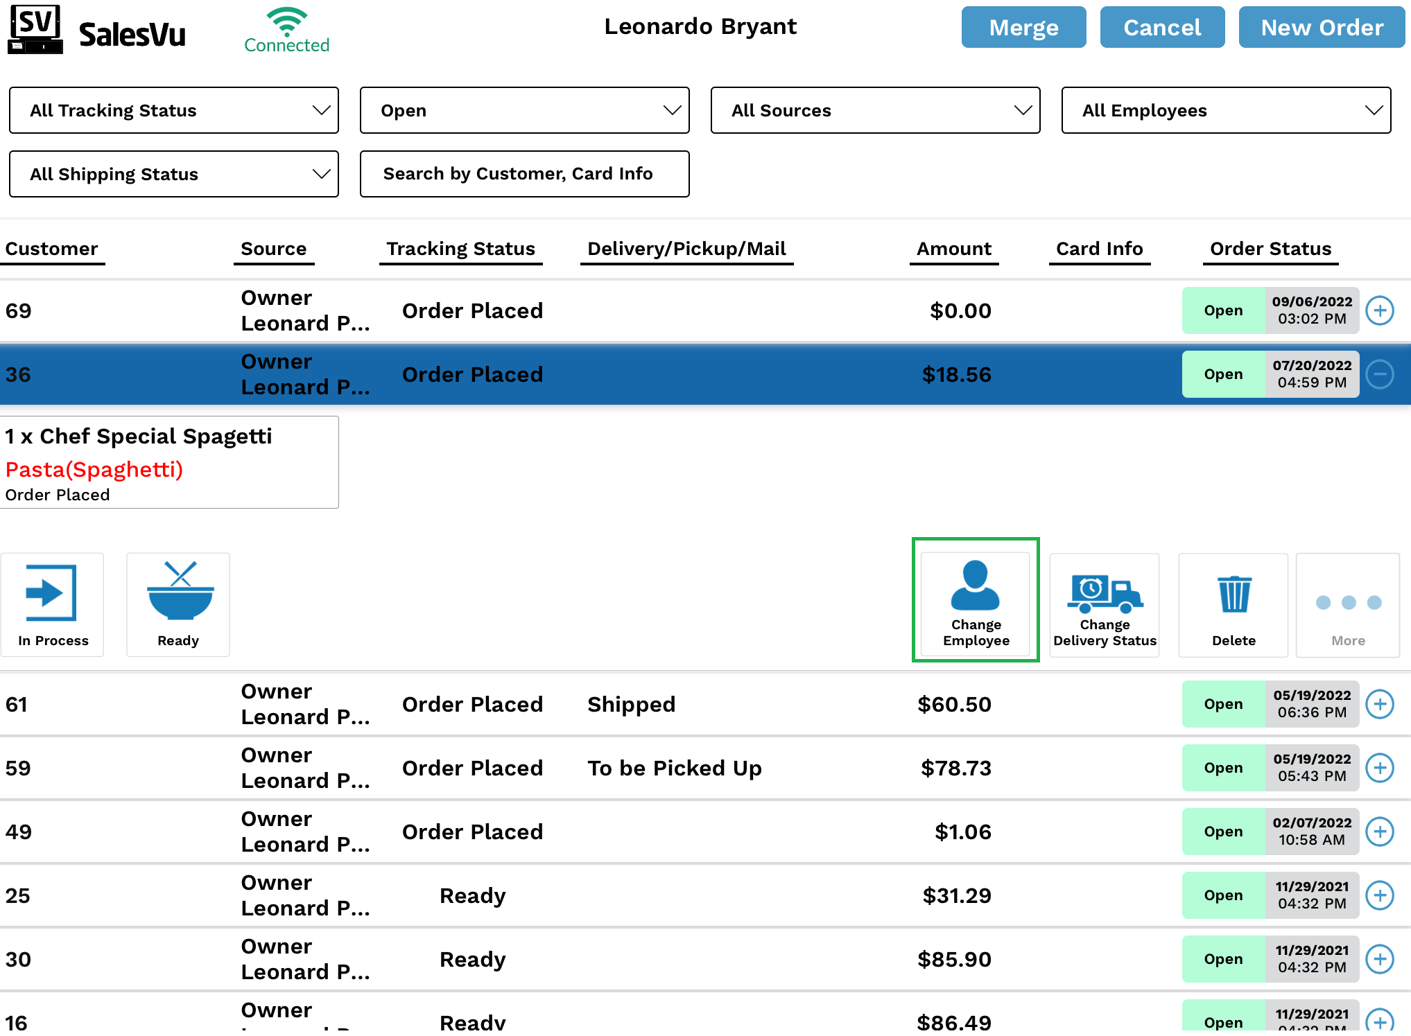
Task: Click the New Order button
Action: (1322, 28)
